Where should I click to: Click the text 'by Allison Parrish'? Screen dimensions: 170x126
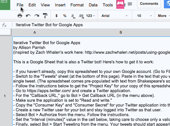(29, 48)
